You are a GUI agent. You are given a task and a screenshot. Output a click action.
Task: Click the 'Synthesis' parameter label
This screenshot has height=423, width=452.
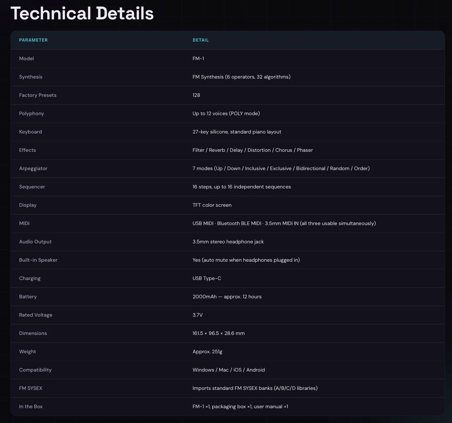[31, 77]
